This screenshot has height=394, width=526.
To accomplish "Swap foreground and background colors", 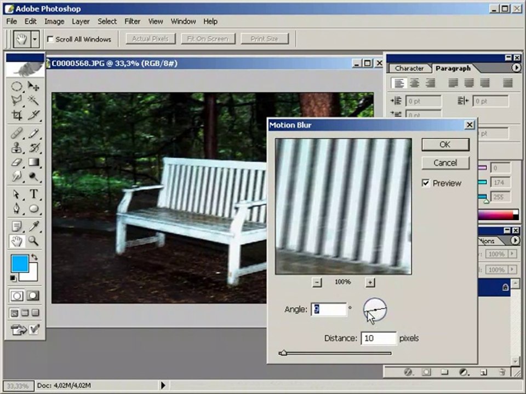I will 34,257.
